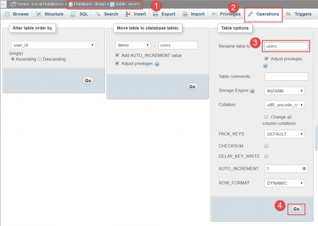This screenshot has width=318, height=226.
Task: Open the ROW_FORMAT dropdown
Action: tap(284, 183)
